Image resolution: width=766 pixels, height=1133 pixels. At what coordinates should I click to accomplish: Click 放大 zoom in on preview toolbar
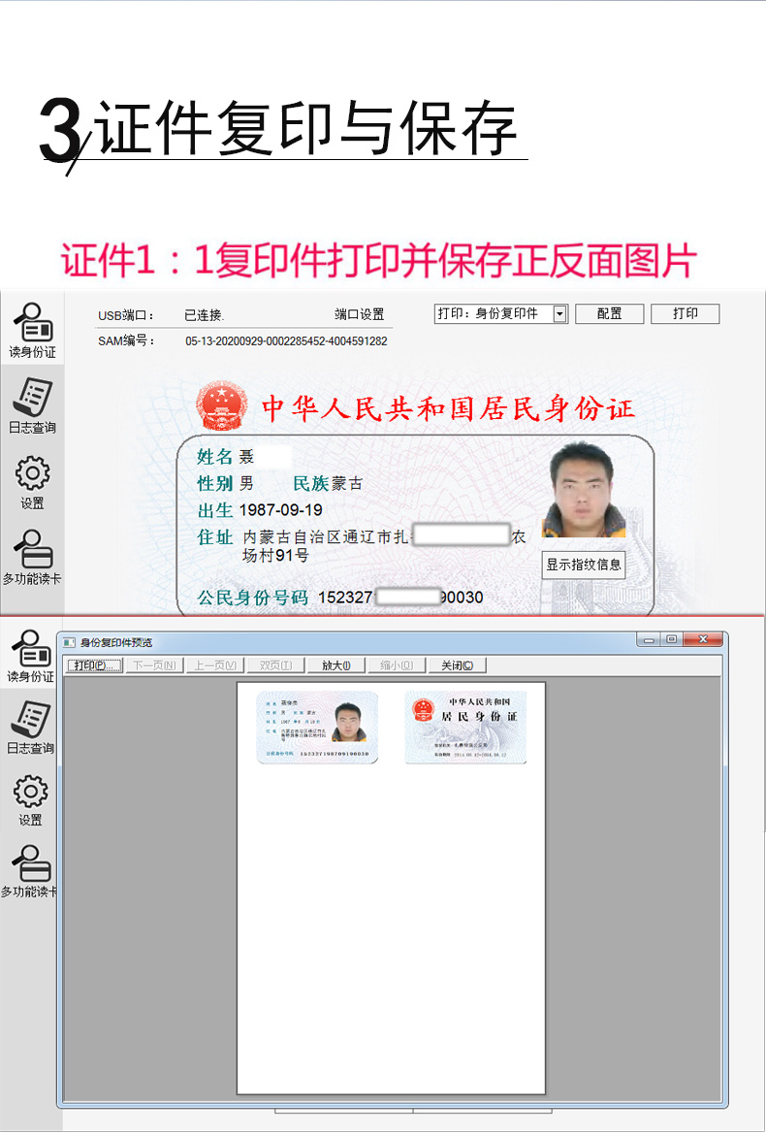(336, 665)
